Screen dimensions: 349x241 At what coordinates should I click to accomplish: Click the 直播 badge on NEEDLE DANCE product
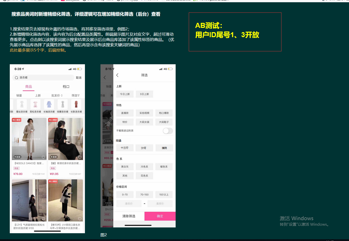click(x=18, y=157)
